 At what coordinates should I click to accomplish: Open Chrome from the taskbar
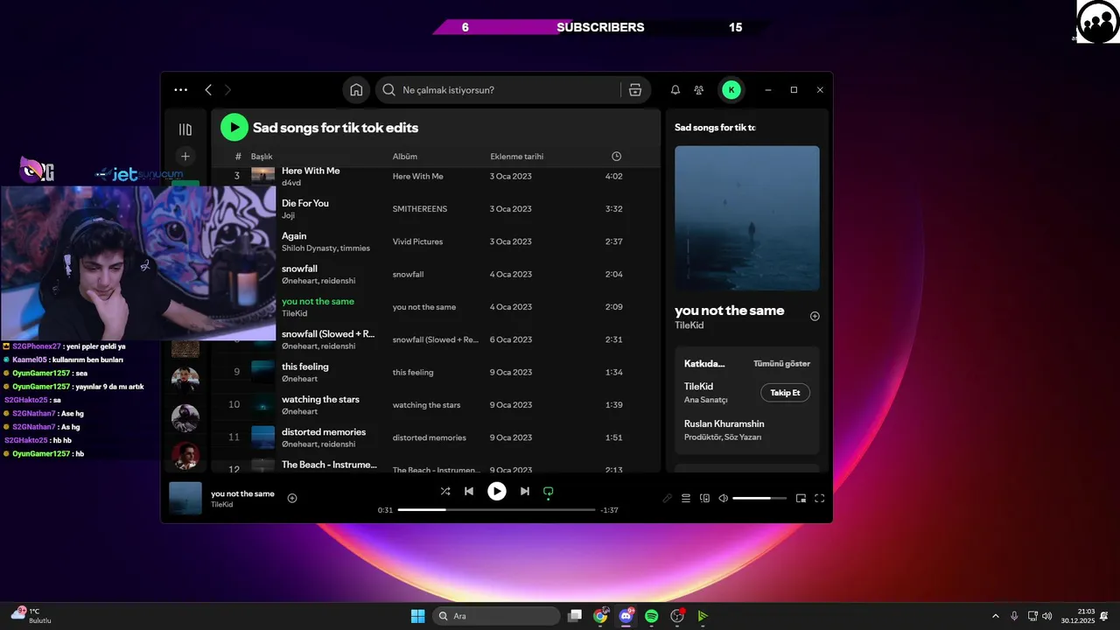(600, 616)
